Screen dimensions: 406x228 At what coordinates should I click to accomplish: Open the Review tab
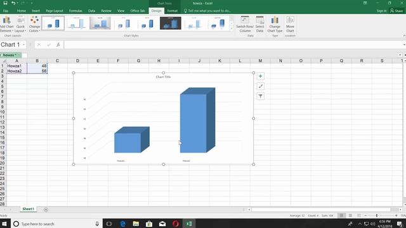click(106, 11)
